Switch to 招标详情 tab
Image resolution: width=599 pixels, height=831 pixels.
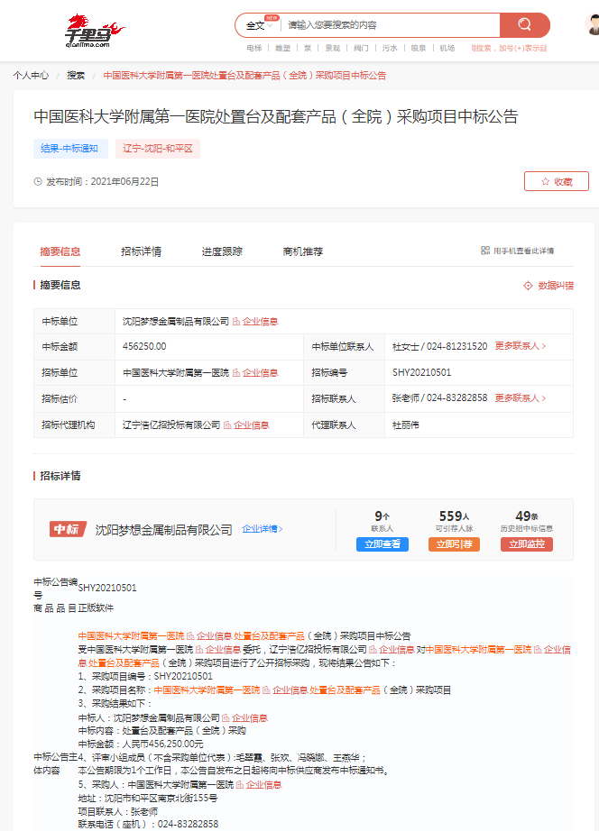pos(141,251)
